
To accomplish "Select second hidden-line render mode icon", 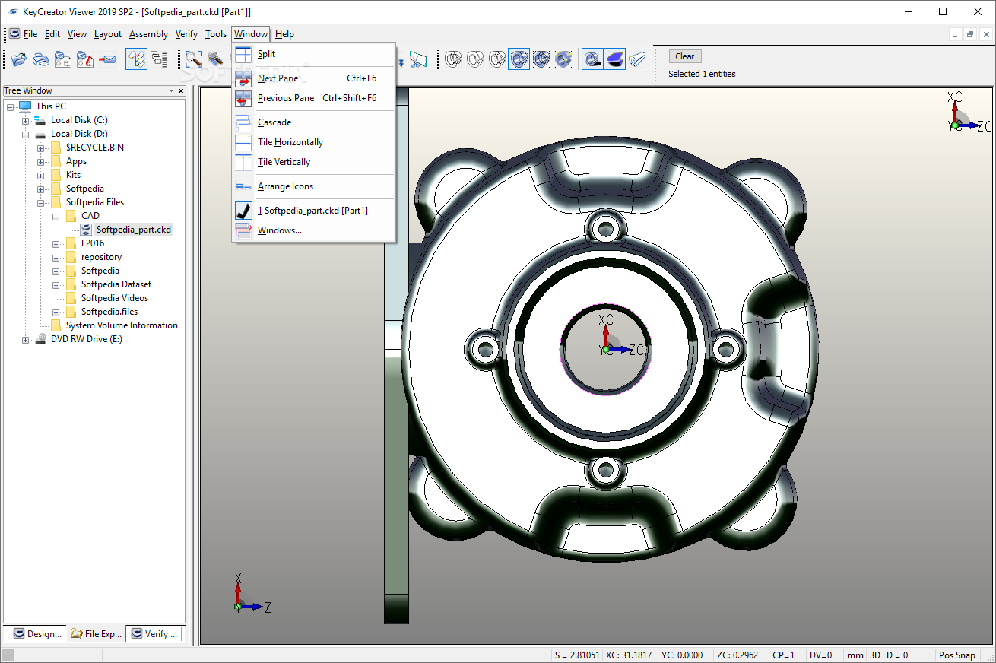I will (476, 59).
